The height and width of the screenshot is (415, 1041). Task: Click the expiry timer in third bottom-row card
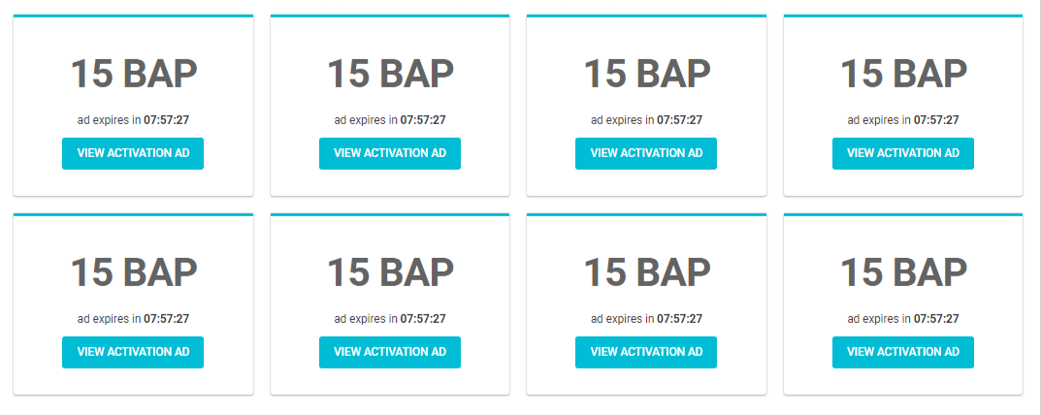[679, 319]
